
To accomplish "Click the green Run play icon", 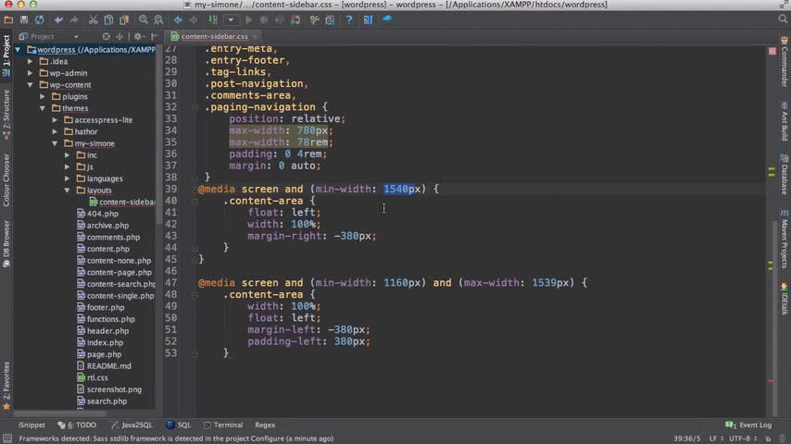I will [x=248, y=19].
